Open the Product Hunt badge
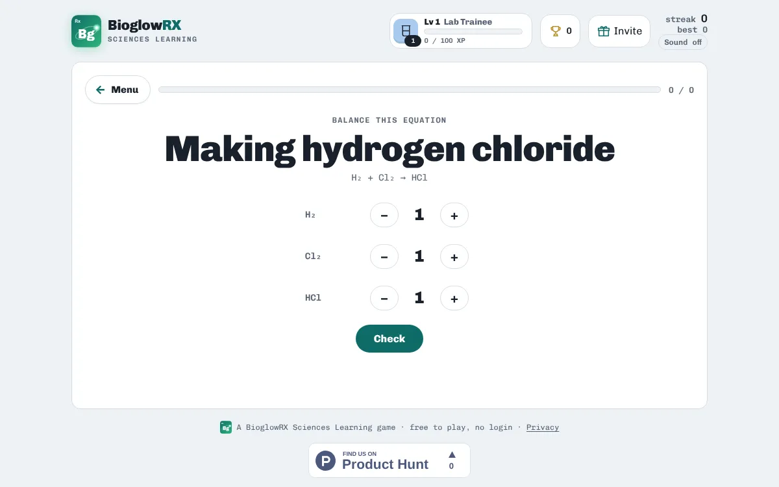 [389, 460]
